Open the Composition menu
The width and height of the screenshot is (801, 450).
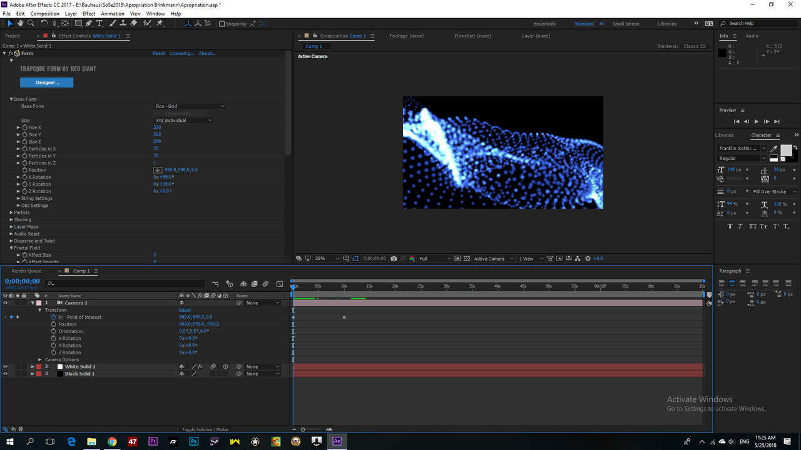[x=44, y=13]
